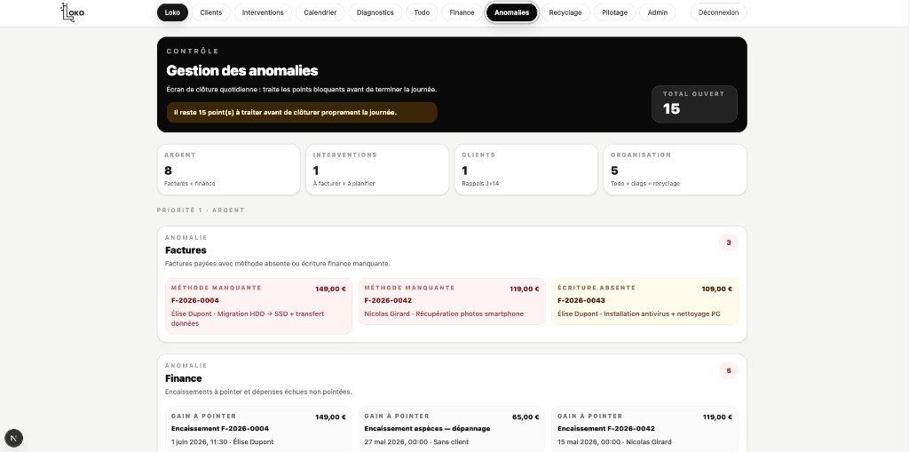Viewport: 909px width, 452px height.
Task: Open the Interventions tab
Action: click(263, 12)
